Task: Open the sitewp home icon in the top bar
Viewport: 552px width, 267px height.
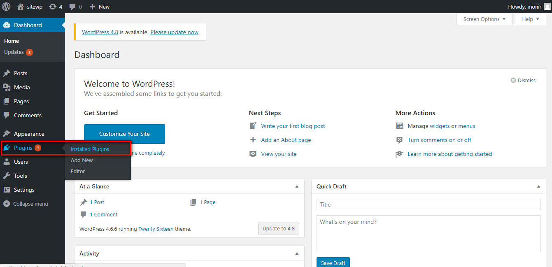Action: pyautogui.click(x=21, y=7)
